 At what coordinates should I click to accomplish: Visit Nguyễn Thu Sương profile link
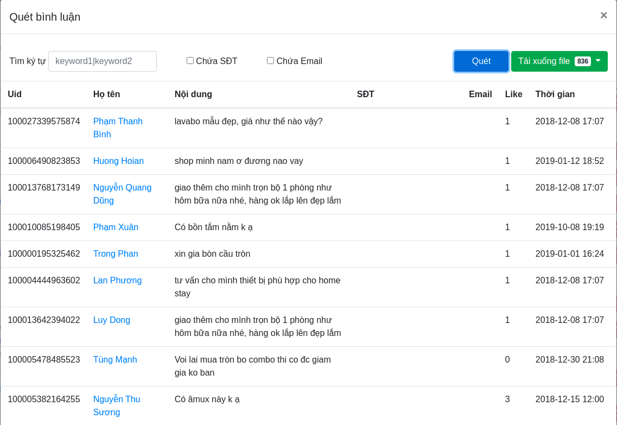pos(117,405)
